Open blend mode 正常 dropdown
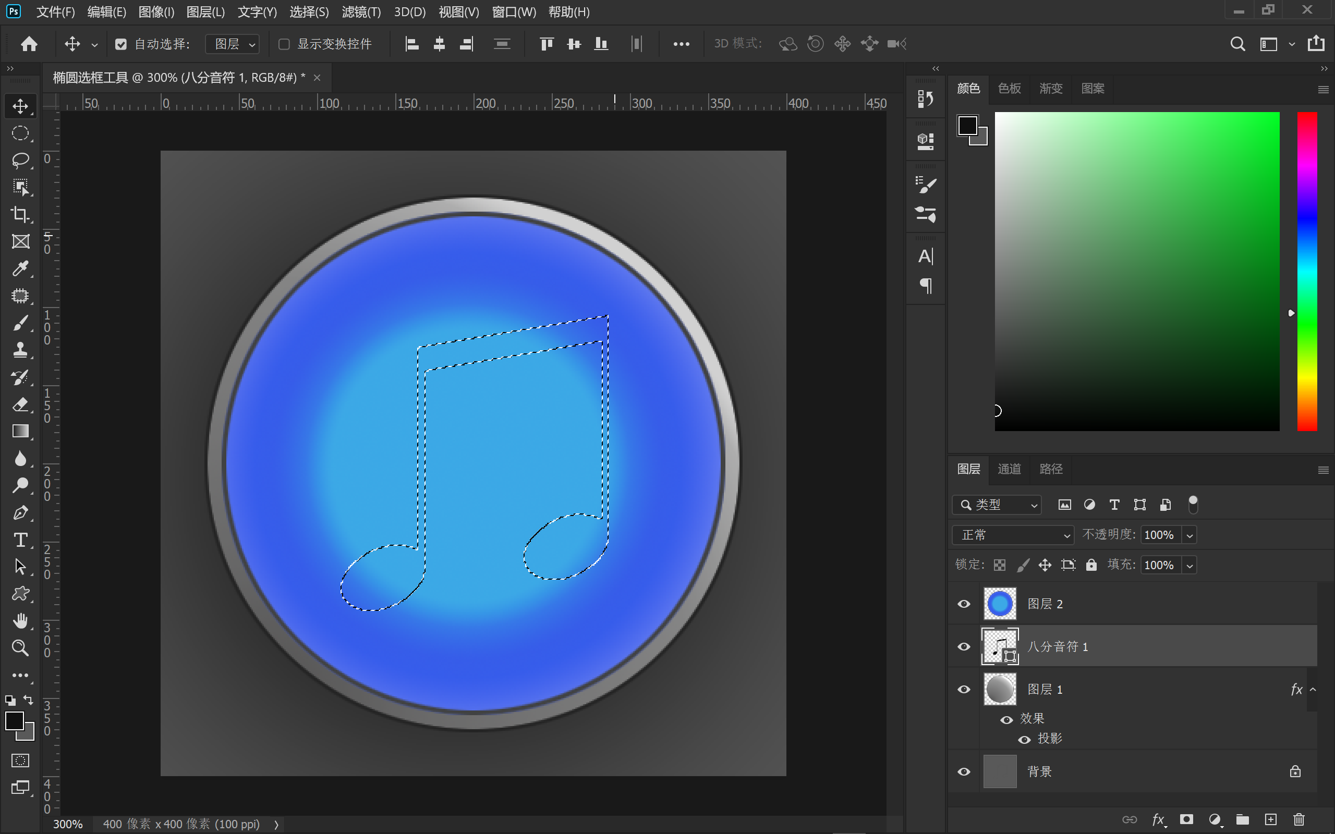Image resolution: width=1335 pixels, height=834 pixels. pos(1013,535)
